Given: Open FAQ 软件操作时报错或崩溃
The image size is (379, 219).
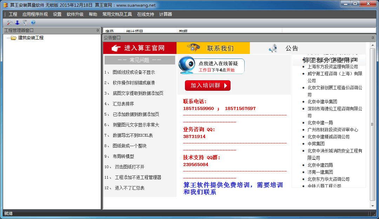Looking at the screenshot, I should pos(134,83).
